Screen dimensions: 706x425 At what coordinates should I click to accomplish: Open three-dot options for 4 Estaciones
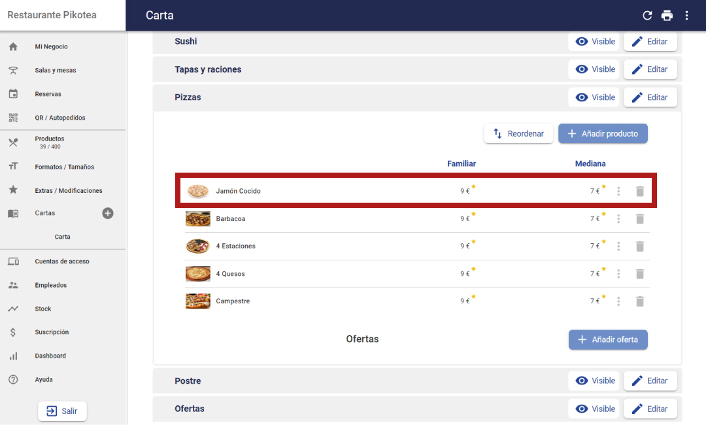click(618, 246)
